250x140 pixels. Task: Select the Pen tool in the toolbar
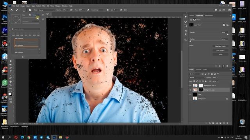[11, 68]
